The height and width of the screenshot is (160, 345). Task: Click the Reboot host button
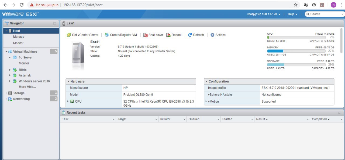tap(174, 35)
